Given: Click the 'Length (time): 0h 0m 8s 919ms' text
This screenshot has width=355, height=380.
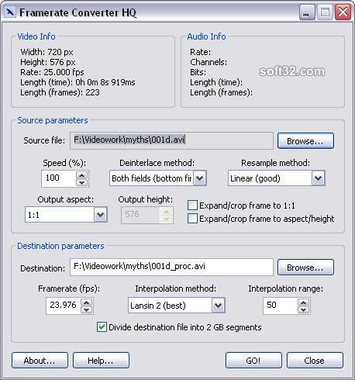Looking at the screenshot, I should click(78, 82).
